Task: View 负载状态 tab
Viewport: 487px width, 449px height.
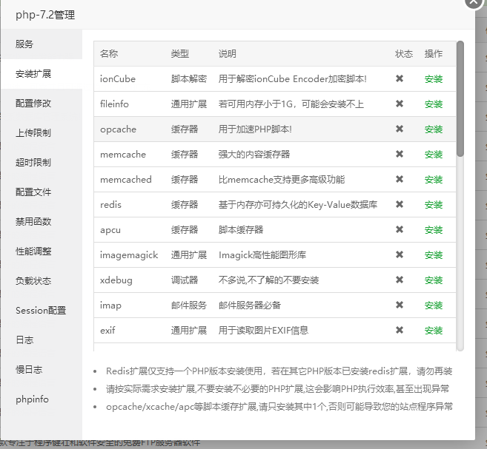Action: 42,281
